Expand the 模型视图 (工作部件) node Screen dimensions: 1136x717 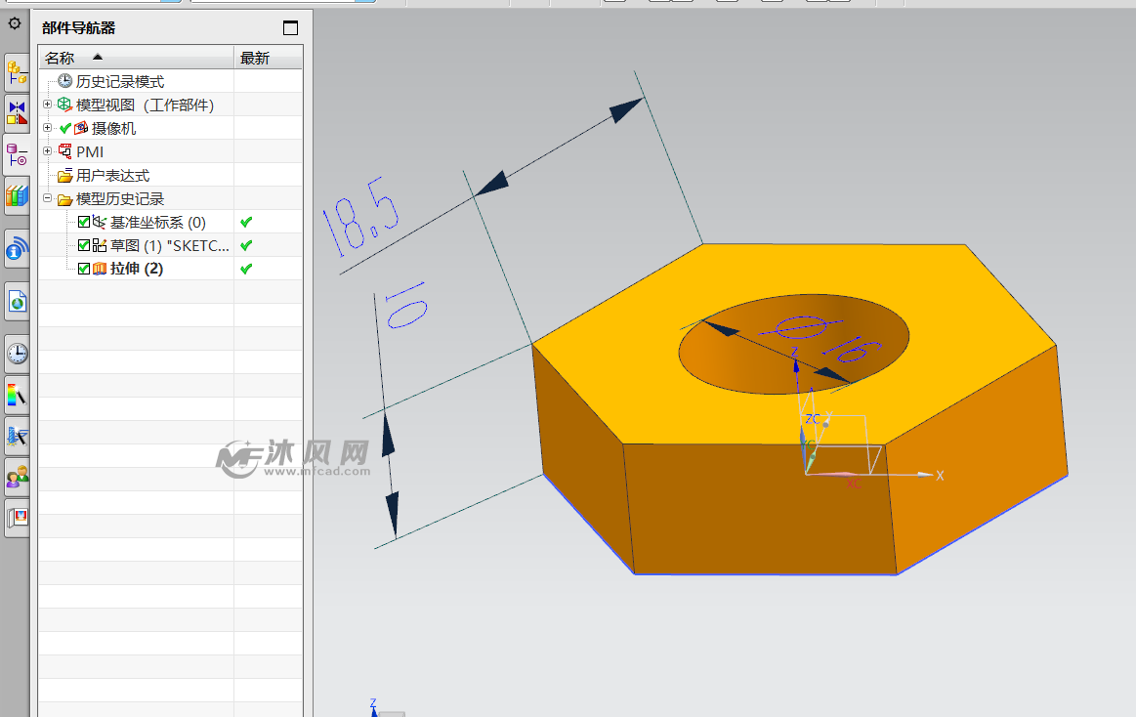tap(47, 105)
